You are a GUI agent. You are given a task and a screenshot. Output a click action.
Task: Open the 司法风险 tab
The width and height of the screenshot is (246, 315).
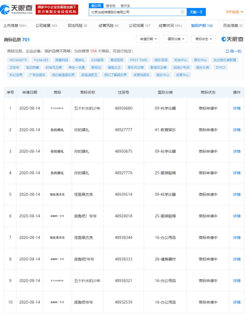click(x=77, y=26)
